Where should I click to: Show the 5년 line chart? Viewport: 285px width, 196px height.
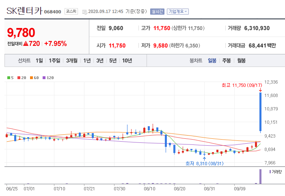[x=113, y=60]
